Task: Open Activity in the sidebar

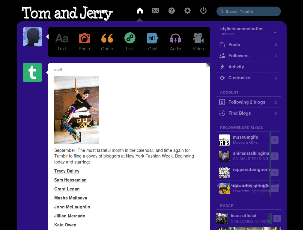Action: coord(249,67)
